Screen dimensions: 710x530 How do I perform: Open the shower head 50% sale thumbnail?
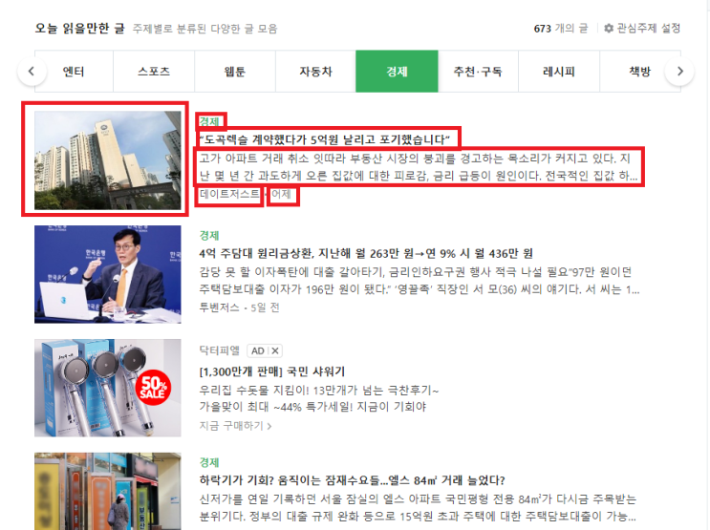[108, 388]
